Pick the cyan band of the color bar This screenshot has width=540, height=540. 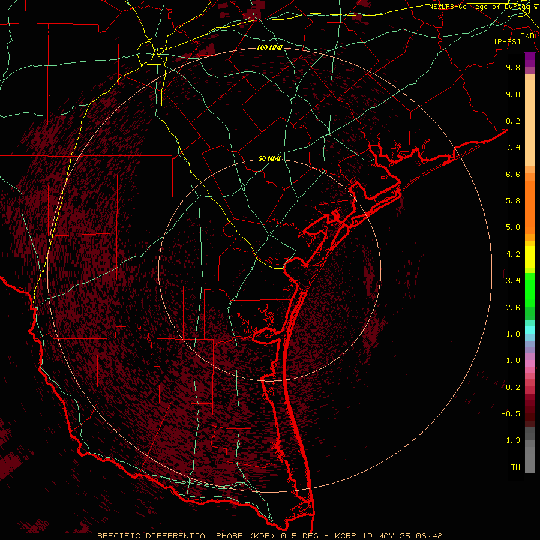point(530,330)
